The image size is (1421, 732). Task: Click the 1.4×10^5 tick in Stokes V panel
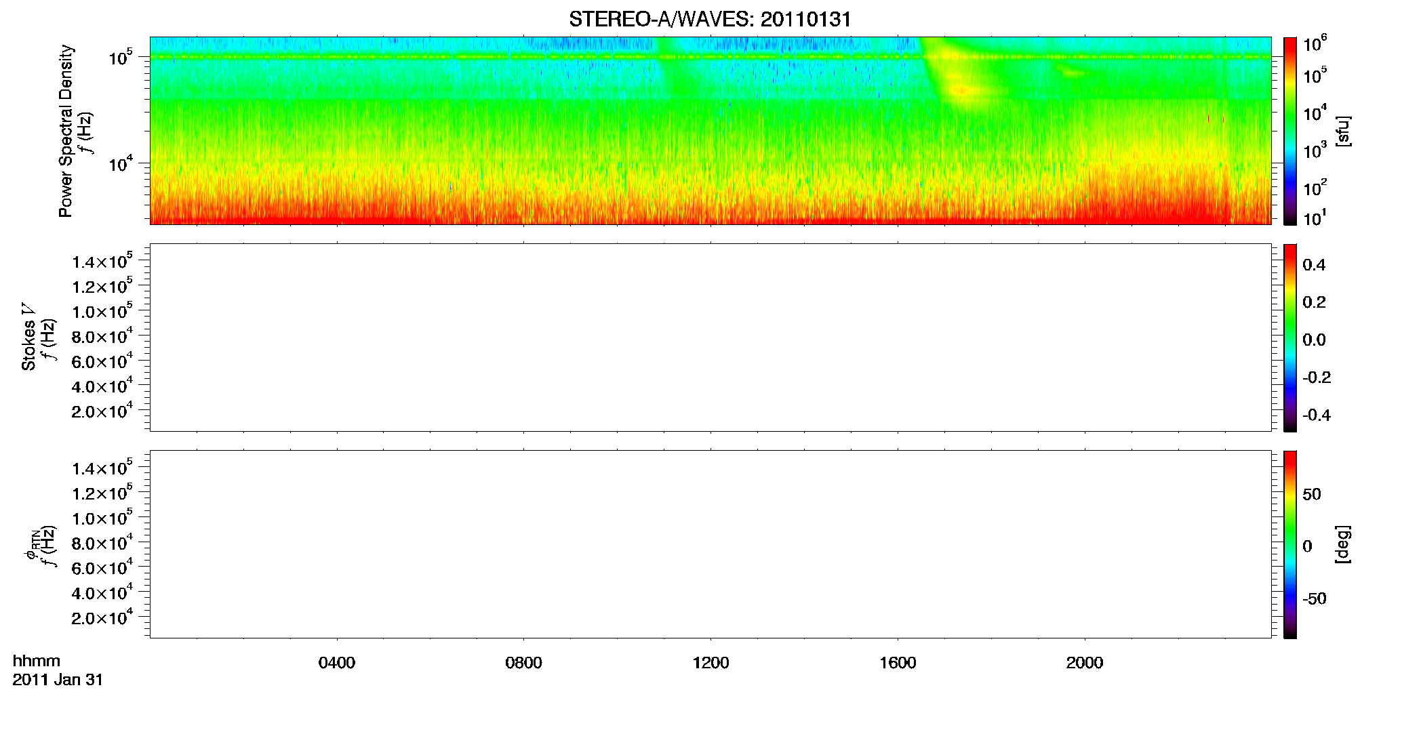click(102, 261)
